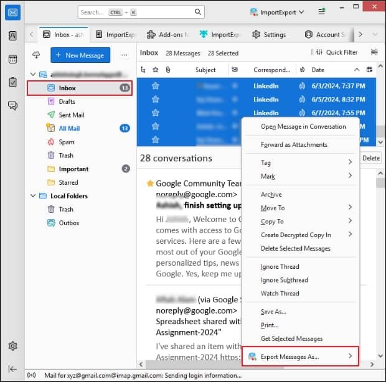Toggle the Quick Filter bar
The image size is (386, 382).
[336, 52]
